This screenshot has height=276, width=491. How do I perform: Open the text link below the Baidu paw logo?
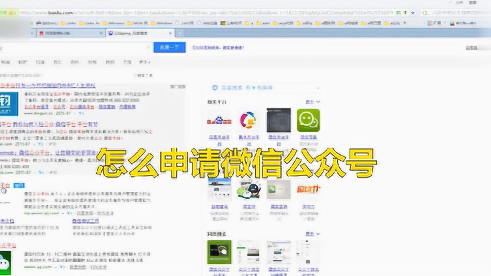pyautogui.click(x=219, y=140)
